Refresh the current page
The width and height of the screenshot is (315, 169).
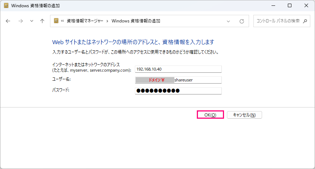coord(242,21)
